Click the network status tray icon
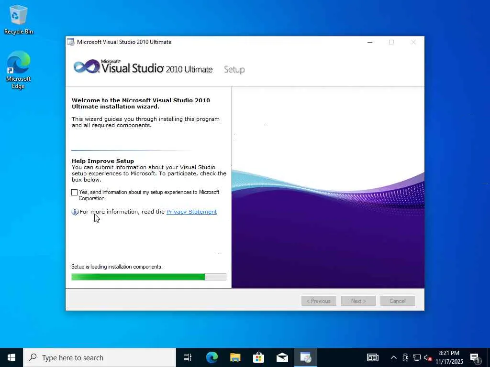 417,357
